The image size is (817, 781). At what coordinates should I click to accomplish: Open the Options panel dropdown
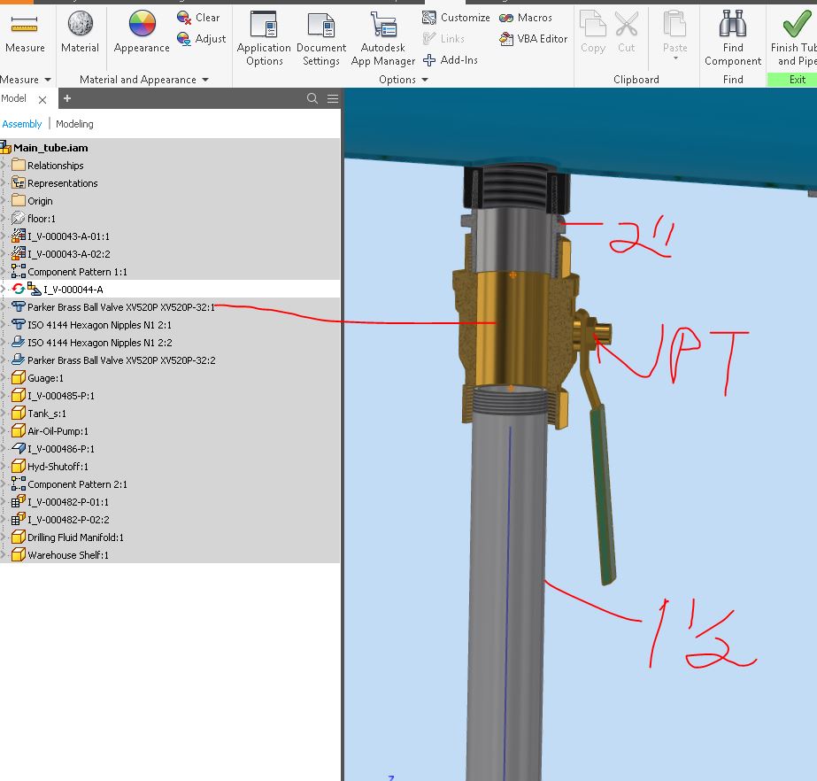pyautogui.click(x=426, y=79)
